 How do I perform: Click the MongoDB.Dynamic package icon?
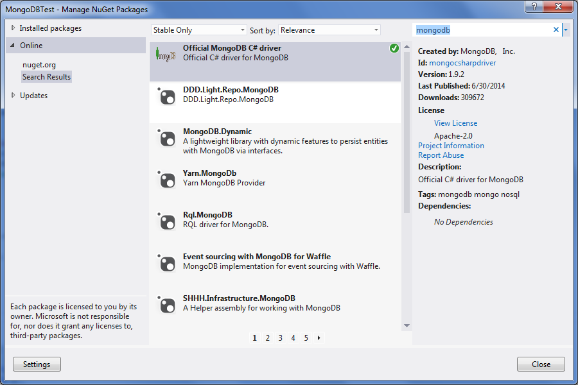[166, 138]
